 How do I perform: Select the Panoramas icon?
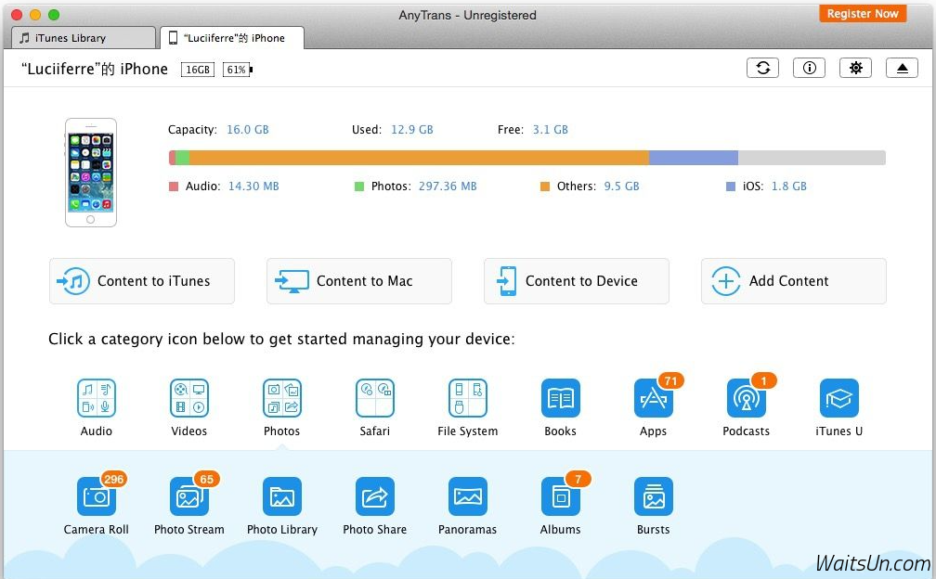click(468, 497)
